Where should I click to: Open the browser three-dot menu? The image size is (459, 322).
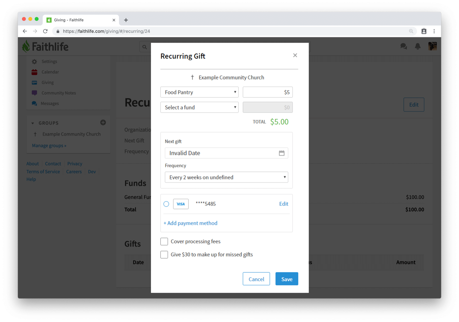[434, 31]
